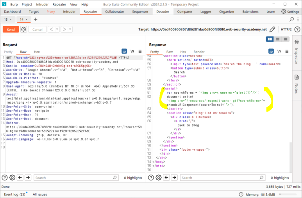Image resolution: width=302 pixels, height=198 pixels.
Task: Toggle response word wrap icon
Action: tap(271, 51)
